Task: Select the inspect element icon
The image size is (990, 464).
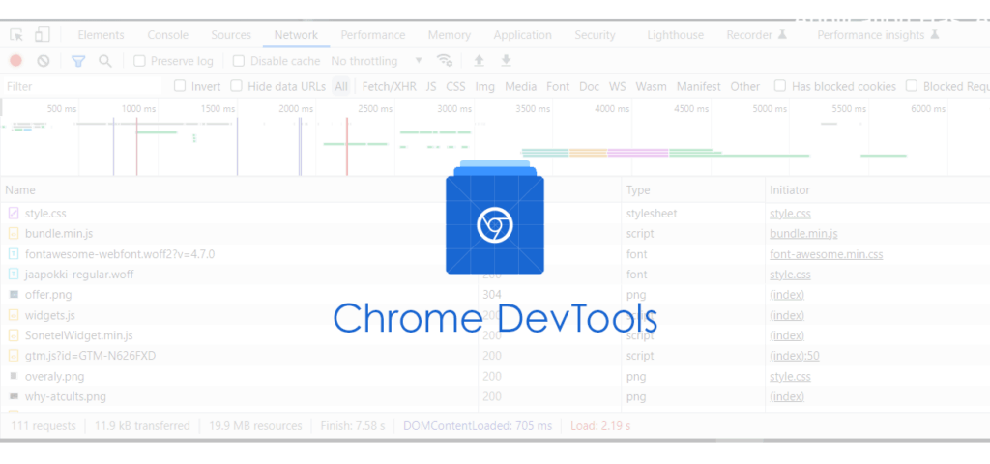Action: 16,35
